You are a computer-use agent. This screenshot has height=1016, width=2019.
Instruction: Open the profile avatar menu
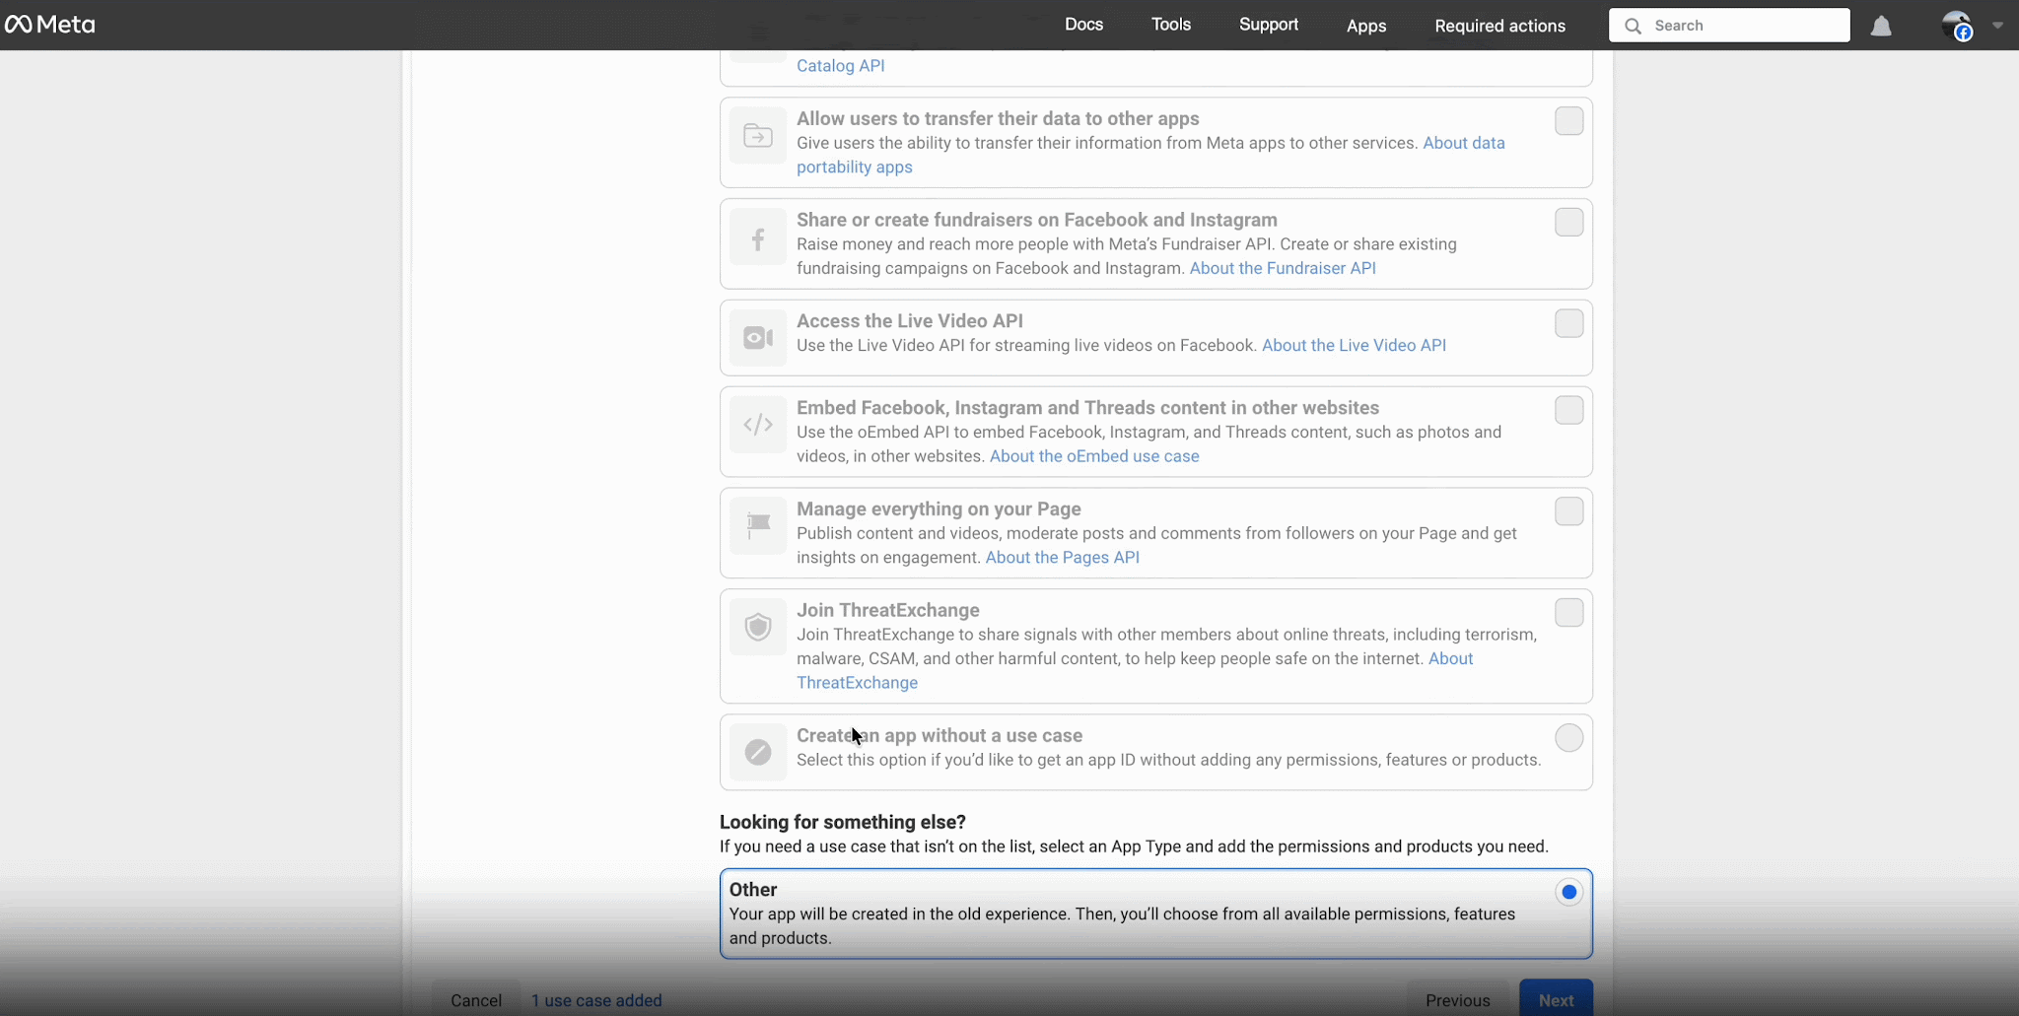pos(1957,26)
